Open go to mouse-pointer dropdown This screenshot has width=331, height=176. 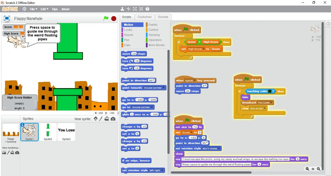[152, 107]
